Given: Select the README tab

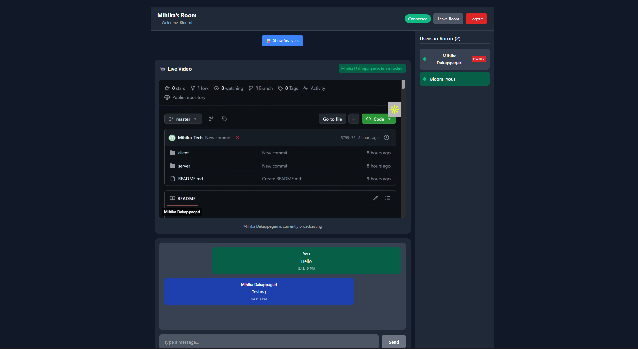Looking at the screenshot, I should pos(183,199).
